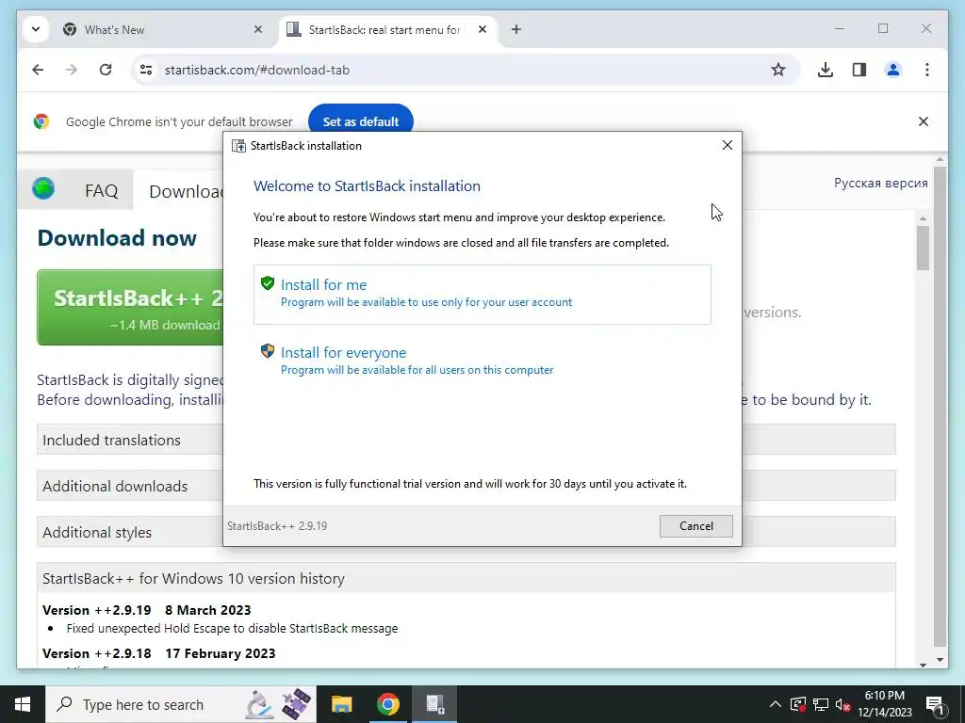Cancel the StartIsBack installation
Viewport: 965px width, 723px height.
click(696, 525)
